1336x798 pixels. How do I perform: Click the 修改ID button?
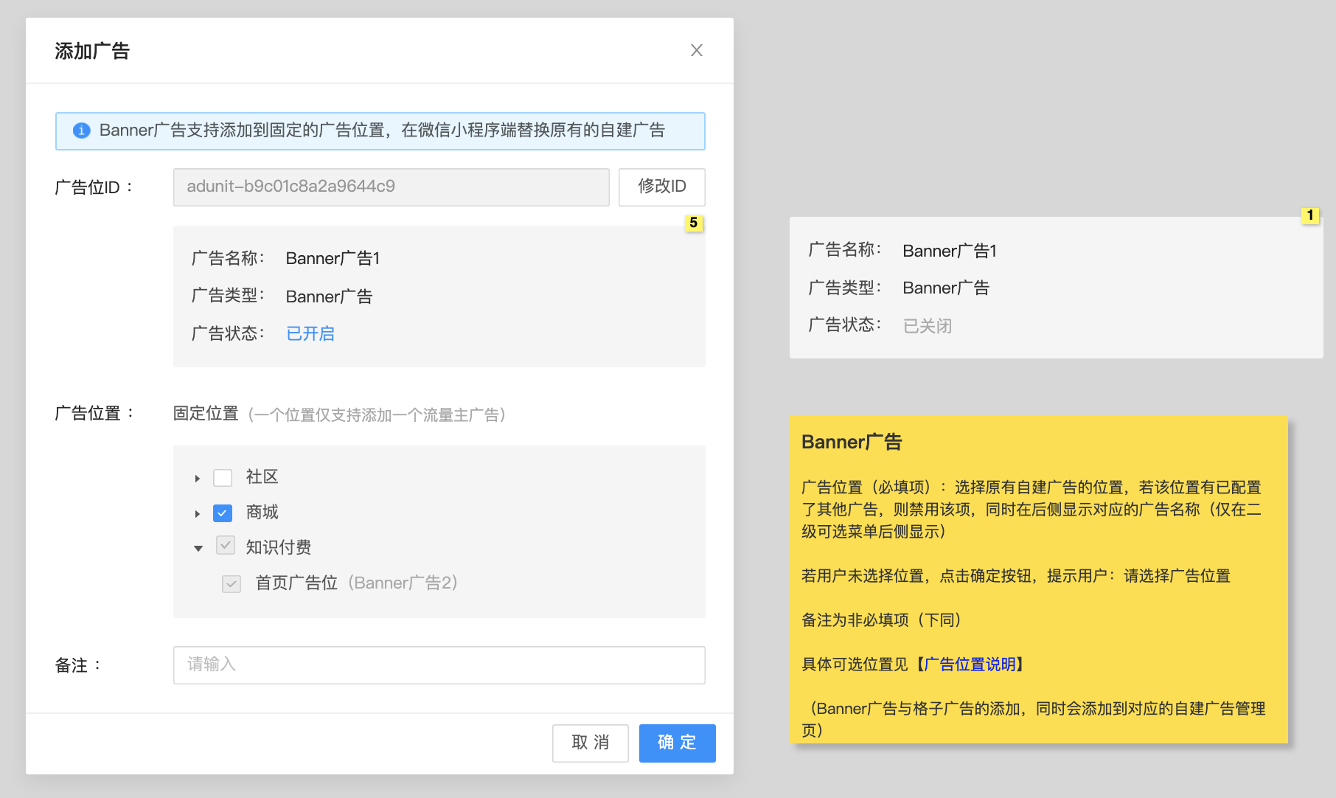tap(661, 187)
